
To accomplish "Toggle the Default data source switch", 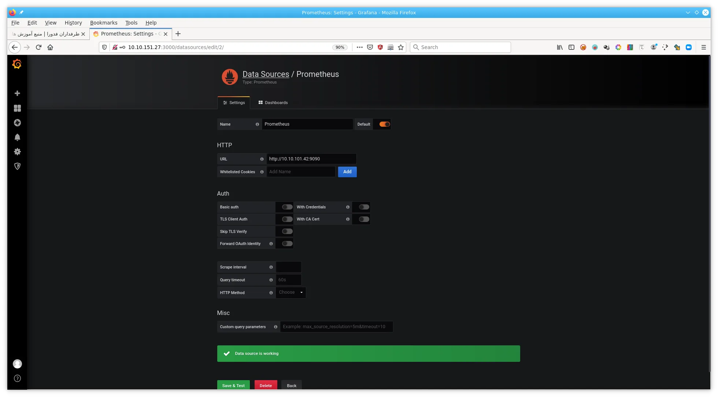I will [x=385, y=124].
